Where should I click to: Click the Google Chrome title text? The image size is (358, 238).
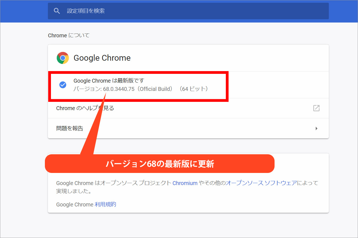click(102, 58)
